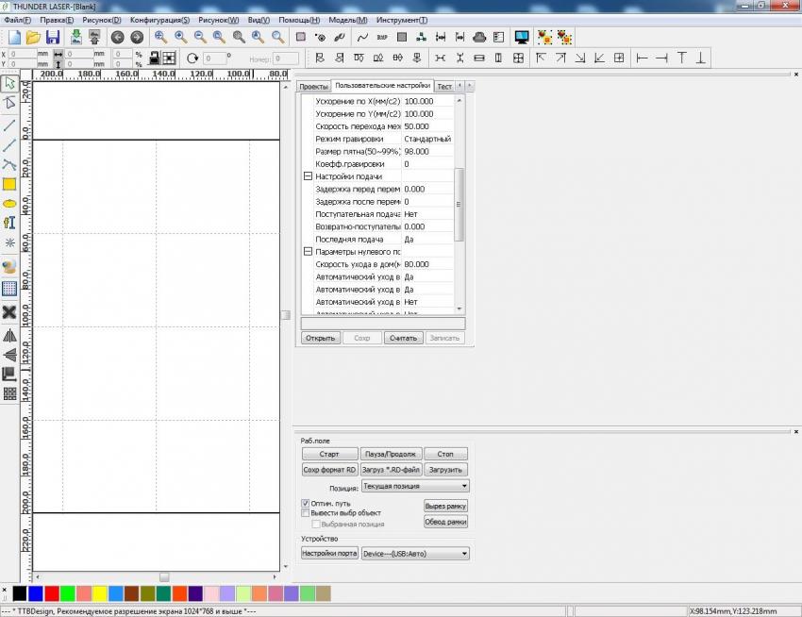Open the Конфигурация menu
Screen dimensions: 802x617
point(159,20)
